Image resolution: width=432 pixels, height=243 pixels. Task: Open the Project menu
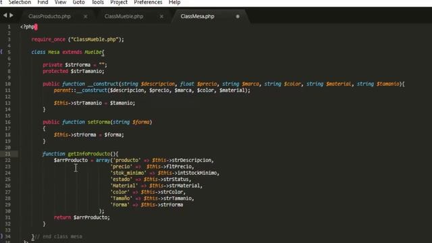[119, 3]
